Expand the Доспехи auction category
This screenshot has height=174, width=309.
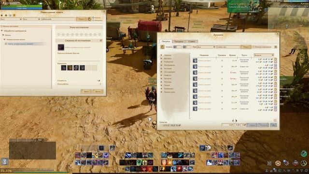pos(162,58)
